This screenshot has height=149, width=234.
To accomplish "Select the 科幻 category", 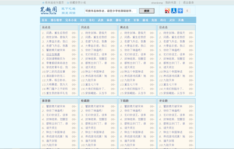I will tap(163, 20).
